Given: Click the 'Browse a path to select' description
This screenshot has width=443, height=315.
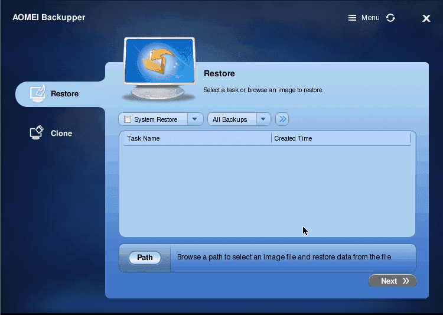Looking at the screenshot, I should [x=285, y=257].
